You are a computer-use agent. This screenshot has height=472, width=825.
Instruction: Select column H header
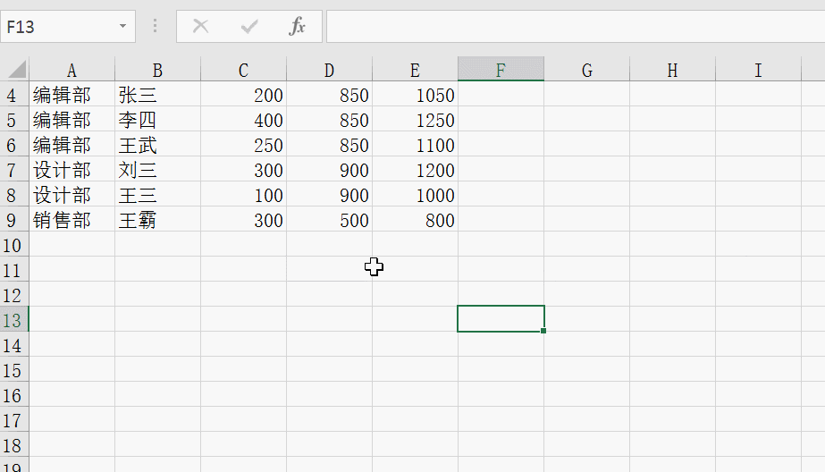tap(672, 71)
